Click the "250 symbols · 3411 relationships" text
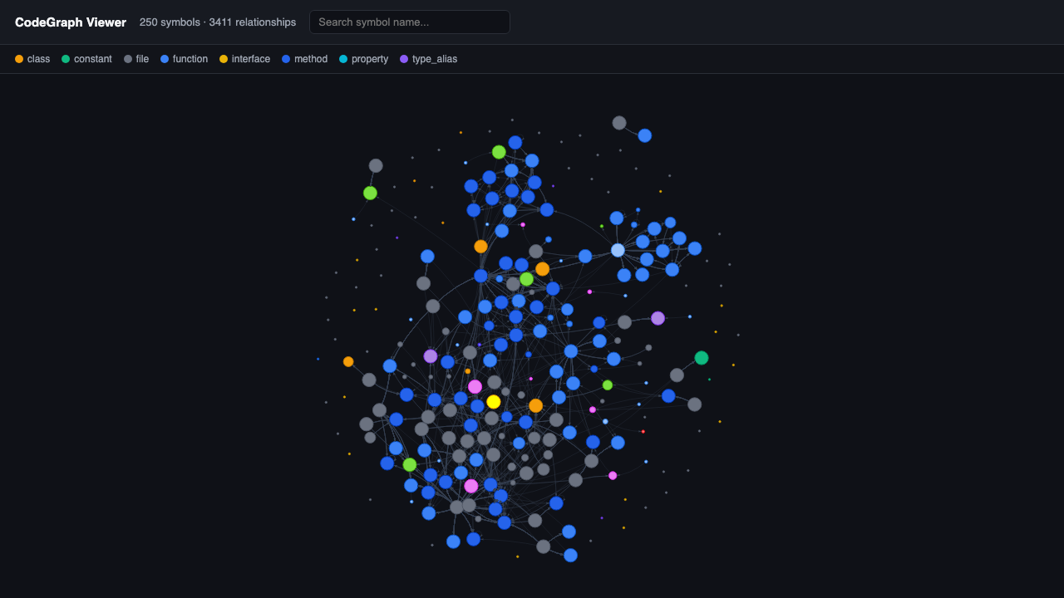 pos(218,22)
